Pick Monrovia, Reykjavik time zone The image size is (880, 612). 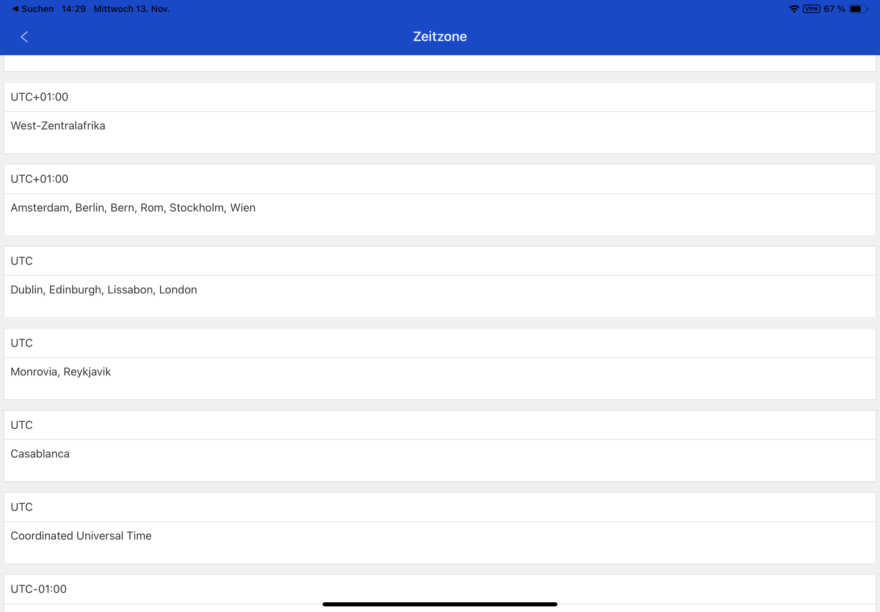click(60, 372)
